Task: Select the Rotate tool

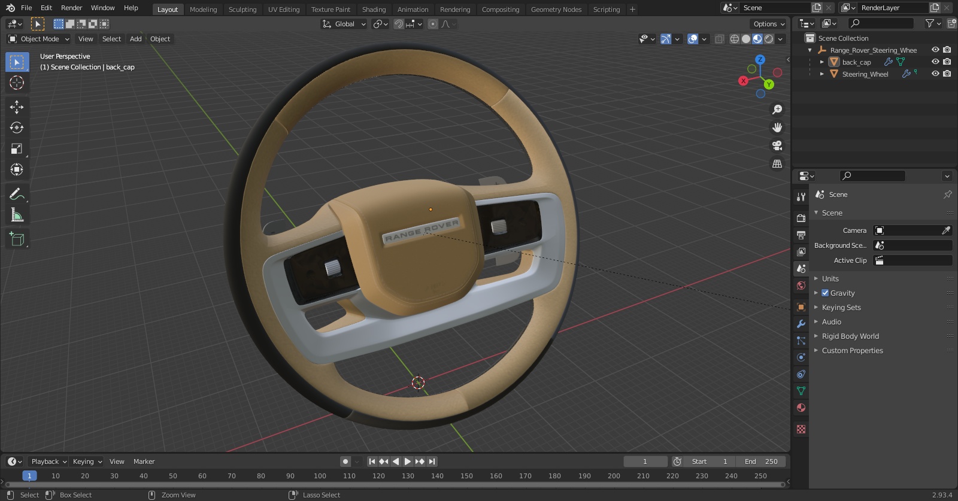Action: pyautogui.click(x=17, y=127)
